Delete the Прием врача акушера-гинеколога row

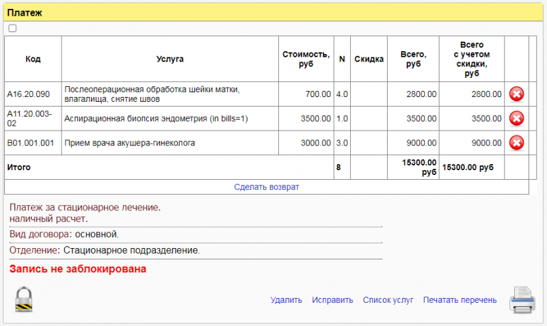point(517,143)
